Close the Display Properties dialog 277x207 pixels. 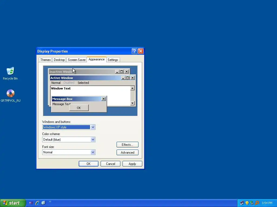(141, 51)
